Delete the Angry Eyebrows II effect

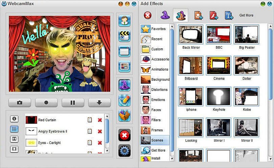pyautogui.click(x=100, y=131)
